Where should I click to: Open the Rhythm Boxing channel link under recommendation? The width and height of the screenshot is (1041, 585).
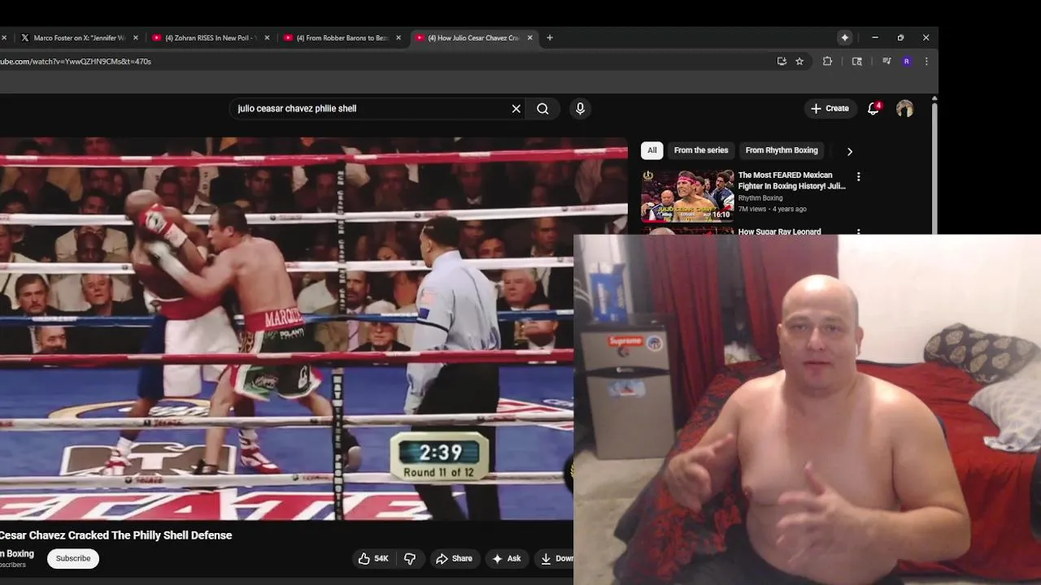click(x=760, y=198)
